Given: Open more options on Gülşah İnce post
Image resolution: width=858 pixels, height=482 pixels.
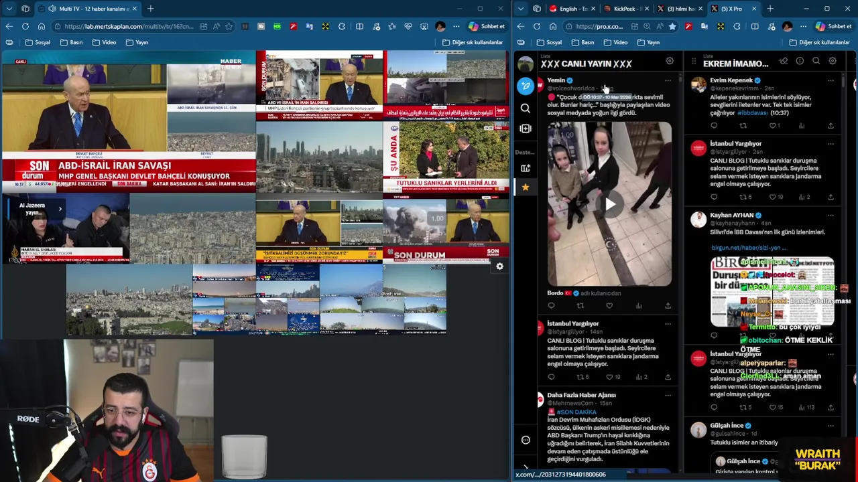Looking at the screenshot, I should (831, 426).
